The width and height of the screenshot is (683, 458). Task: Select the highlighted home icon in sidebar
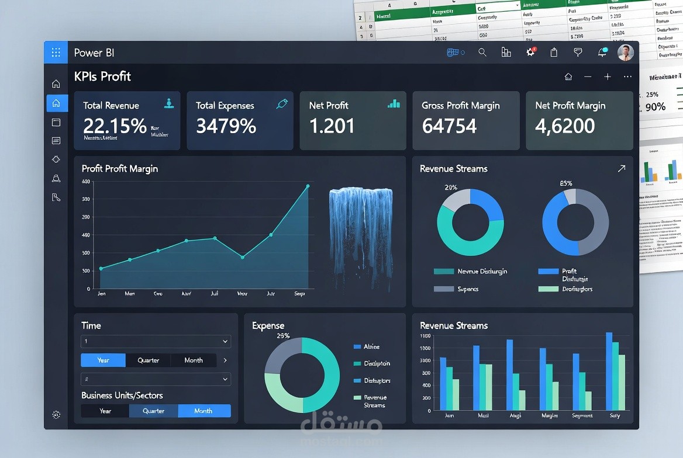(x=57, y=103)
